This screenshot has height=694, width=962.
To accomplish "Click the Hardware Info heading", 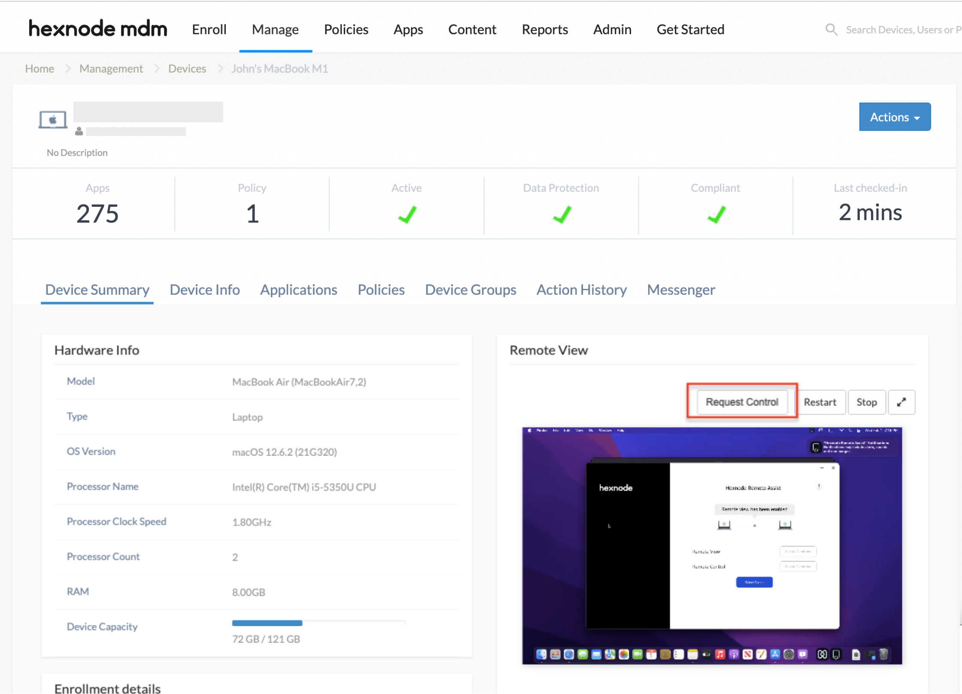I will [x=97, y=350].
